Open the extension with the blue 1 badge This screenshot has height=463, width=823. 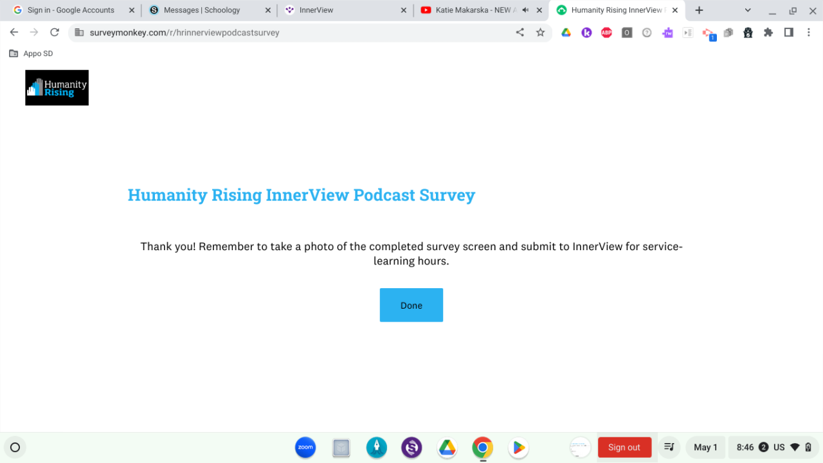(x=709, y=34)
